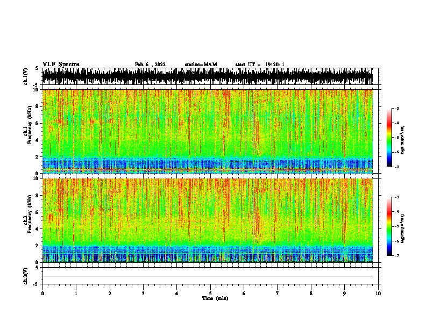
Task: Click the time axis tick label "1"
Action: (x=76, y=293)
